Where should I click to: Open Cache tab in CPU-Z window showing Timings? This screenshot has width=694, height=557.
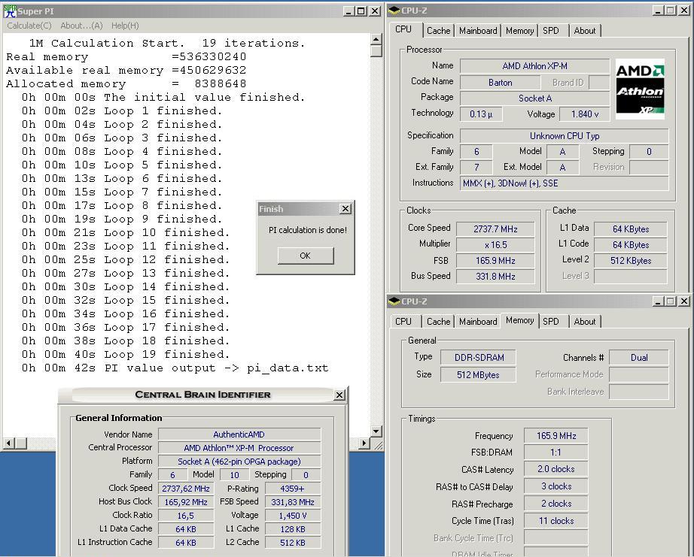438,322
